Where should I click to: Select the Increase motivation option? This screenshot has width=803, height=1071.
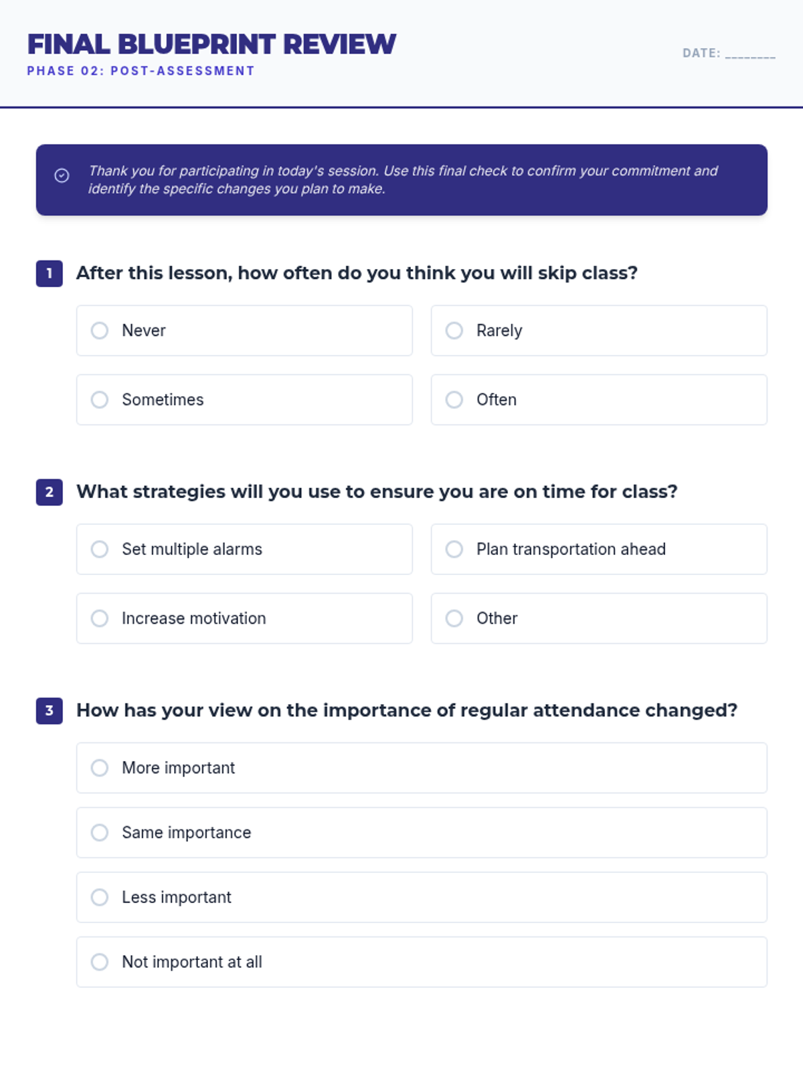tap(100, 619)
